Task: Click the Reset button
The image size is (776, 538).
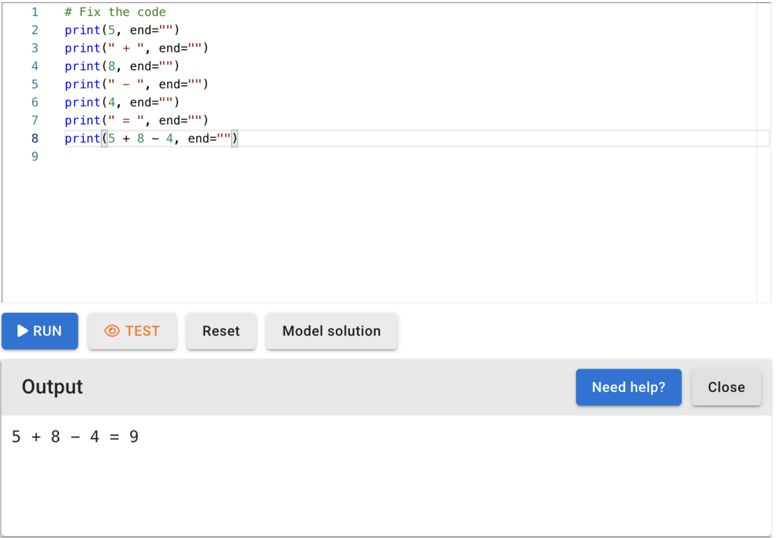Action: pos(221,331)
